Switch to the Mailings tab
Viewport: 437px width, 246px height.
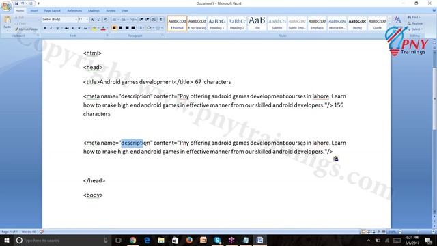pyautogui.click(x=94, y=11)
